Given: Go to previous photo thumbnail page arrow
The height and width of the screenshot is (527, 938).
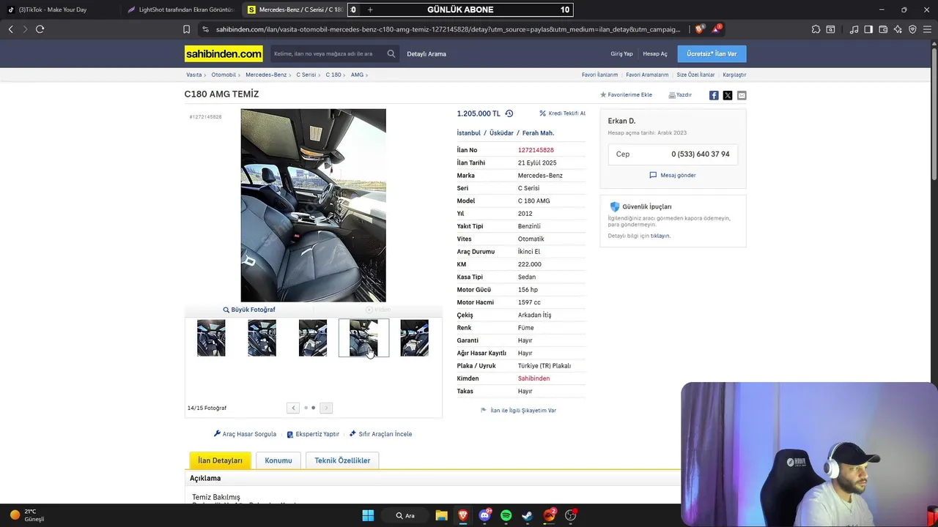Looking at the screenshot, I should [293, 408].
